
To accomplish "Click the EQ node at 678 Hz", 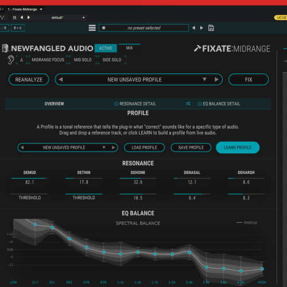I will coord(87,247).
